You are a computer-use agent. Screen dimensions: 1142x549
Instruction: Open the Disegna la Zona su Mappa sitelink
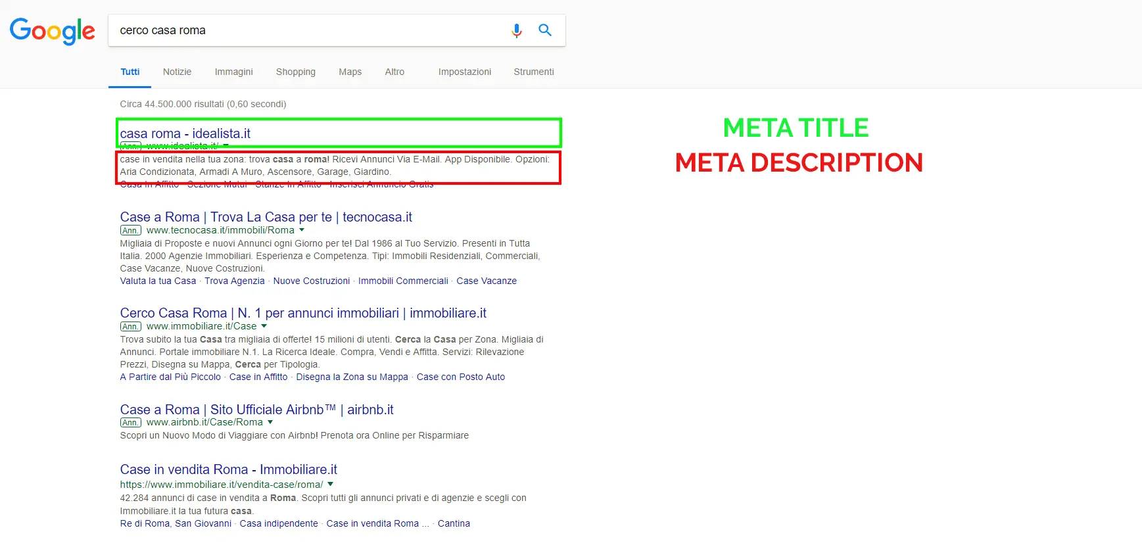coord(352,377)
